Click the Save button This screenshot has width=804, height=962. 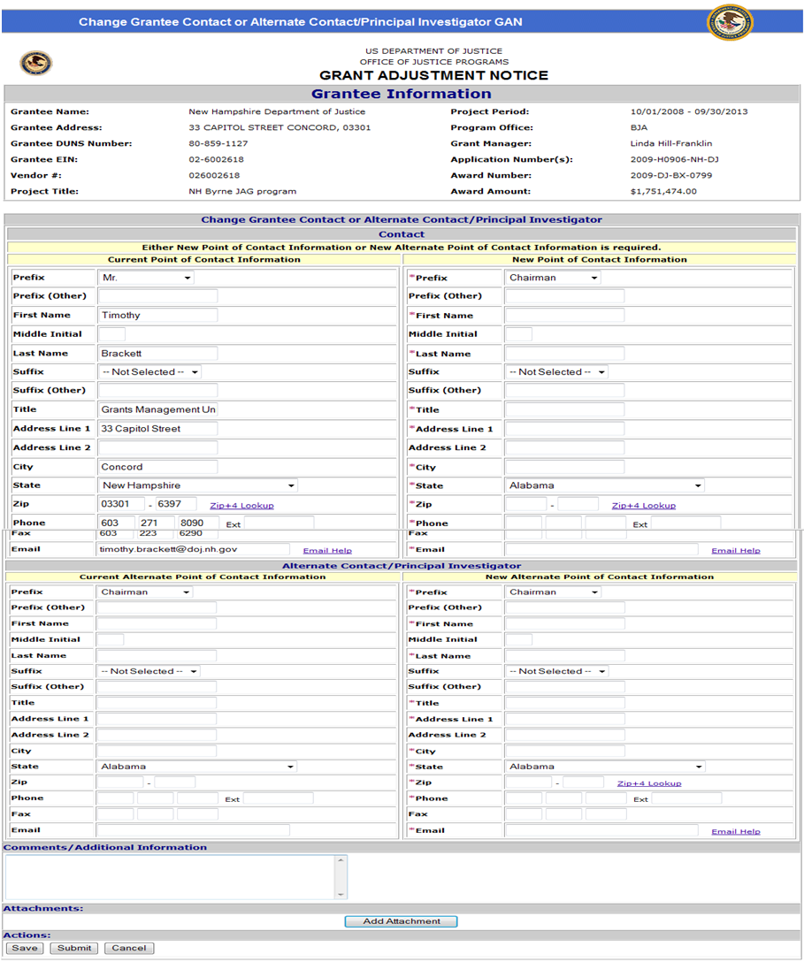coord(25,948)
